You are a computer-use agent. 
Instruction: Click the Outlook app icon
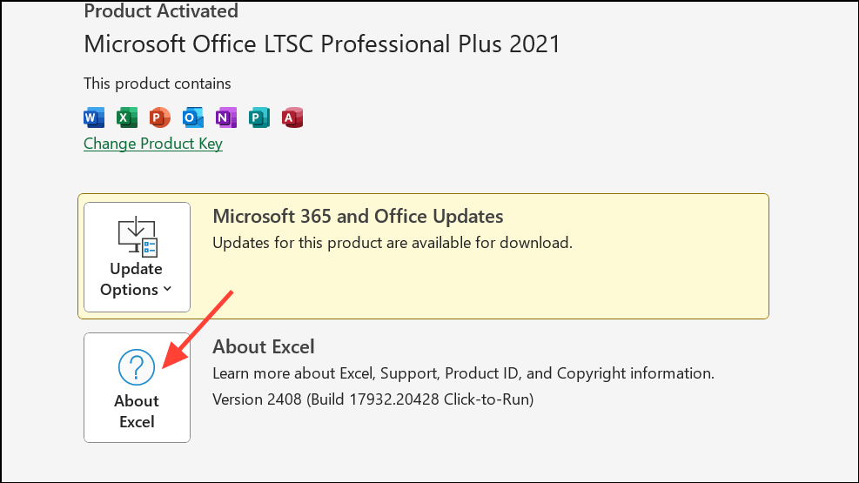point(193,117)
